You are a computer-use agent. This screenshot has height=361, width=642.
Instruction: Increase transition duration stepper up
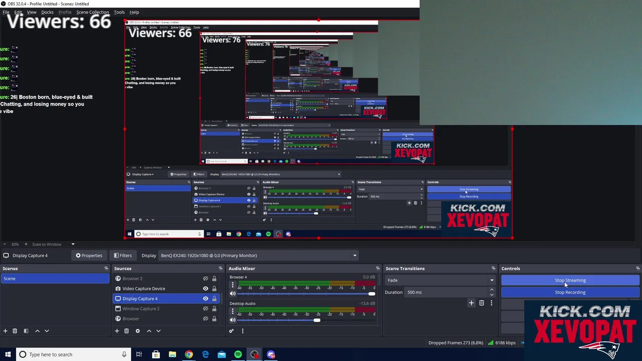click(x=492, y=290)
